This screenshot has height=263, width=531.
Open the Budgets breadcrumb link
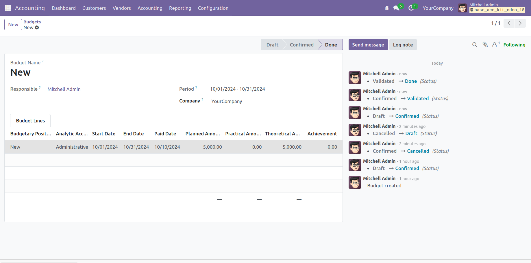click(x=32, y=22)
